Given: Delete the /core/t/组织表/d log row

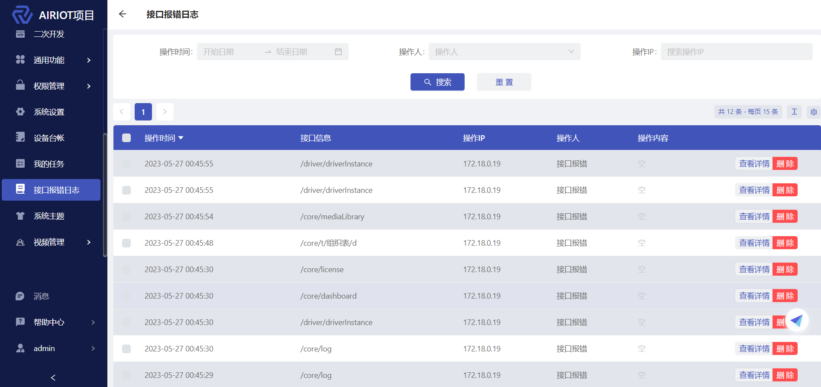Looking at the screenshot, I should pyautogui.click(x=785, y=243).
